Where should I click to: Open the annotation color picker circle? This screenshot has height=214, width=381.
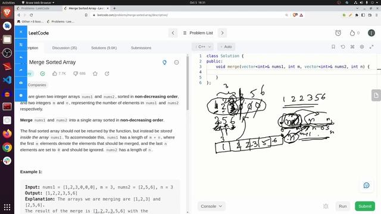tap(21, 95)
